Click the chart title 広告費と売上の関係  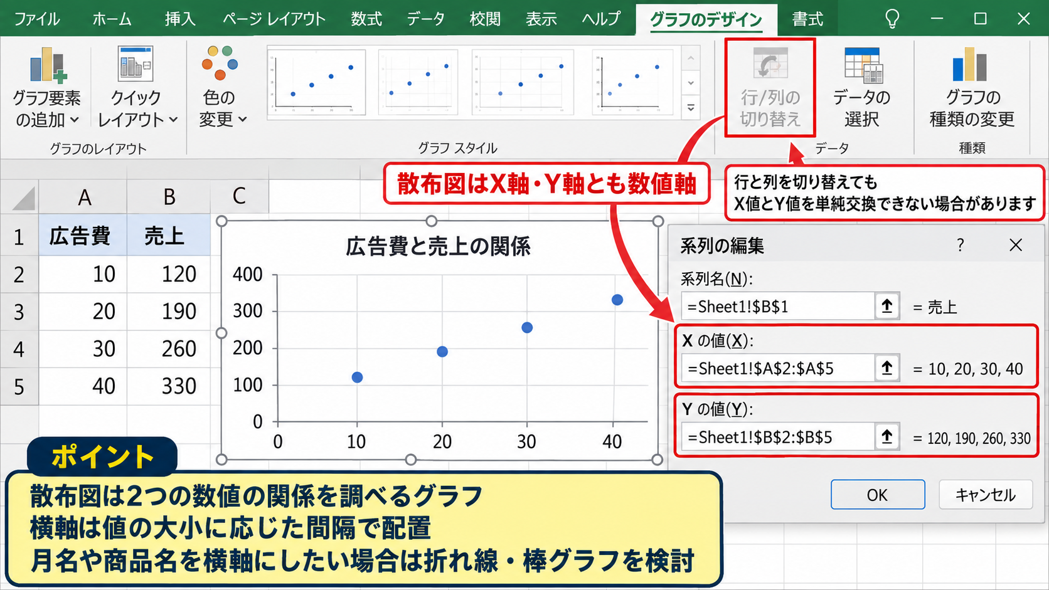click(x=438, y=246)
